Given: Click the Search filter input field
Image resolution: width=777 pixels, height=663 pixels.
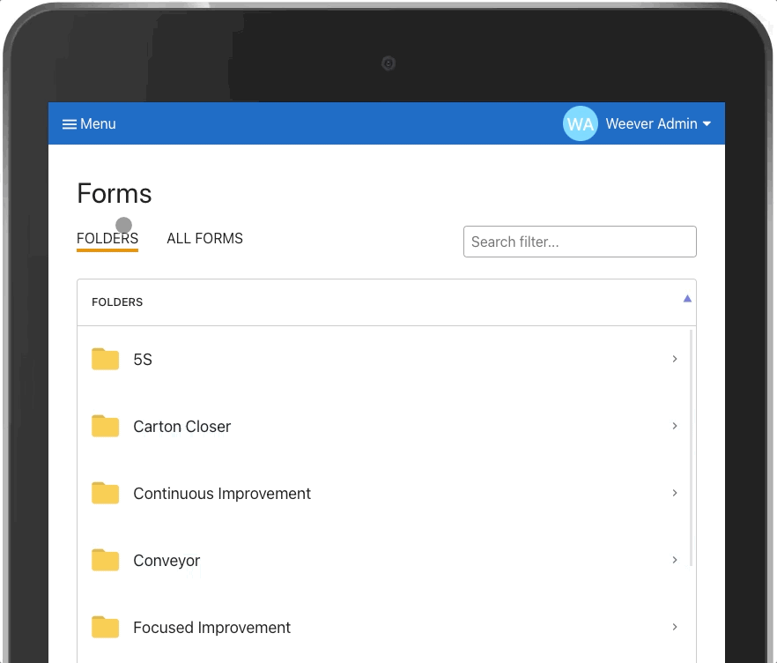Looking at the screenshot, I should [580, 242].
